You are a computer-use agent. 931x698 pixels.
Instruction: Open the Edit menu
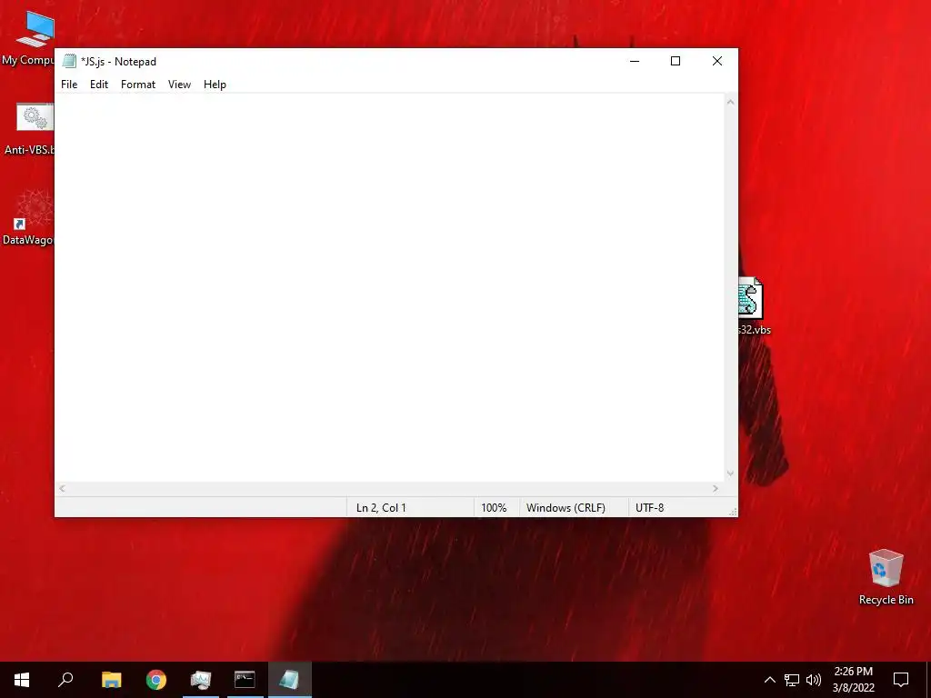[x=98, y=85]
